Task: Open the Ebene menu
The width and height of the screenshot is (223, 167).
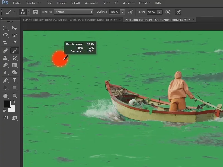Action: pyautogui.click(x=61, y=3)
